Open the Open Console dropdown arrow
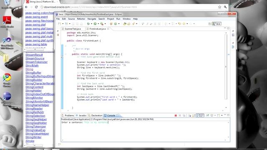This screenshot has width=267, height=150. pos(222,115)
